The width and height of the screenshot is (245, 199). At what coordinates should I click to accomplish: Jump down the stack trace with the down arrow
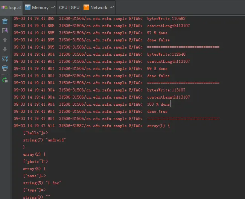click(5, 49)
